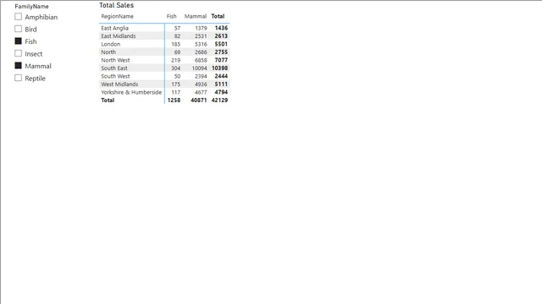
Task: Click overall grand total 42129
Action: (x=220, y=100)
